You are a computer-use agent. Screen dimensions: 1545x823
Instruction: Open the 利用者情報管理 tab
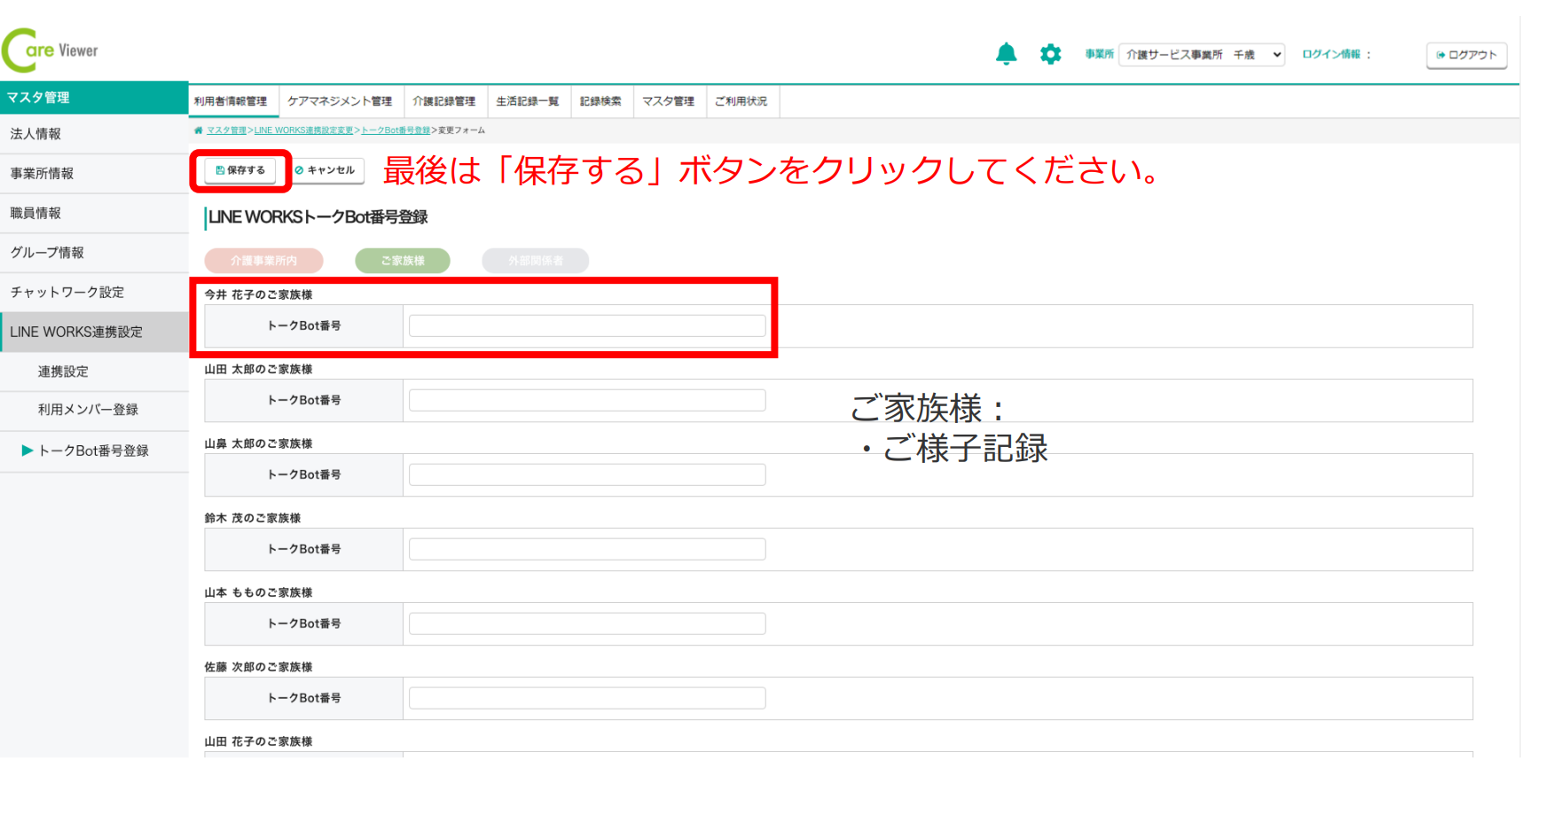coord(231,101)
